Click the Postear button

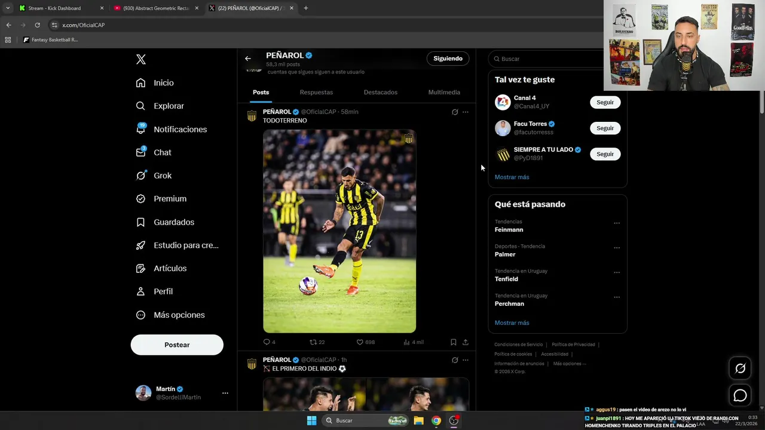pos(177,345)
